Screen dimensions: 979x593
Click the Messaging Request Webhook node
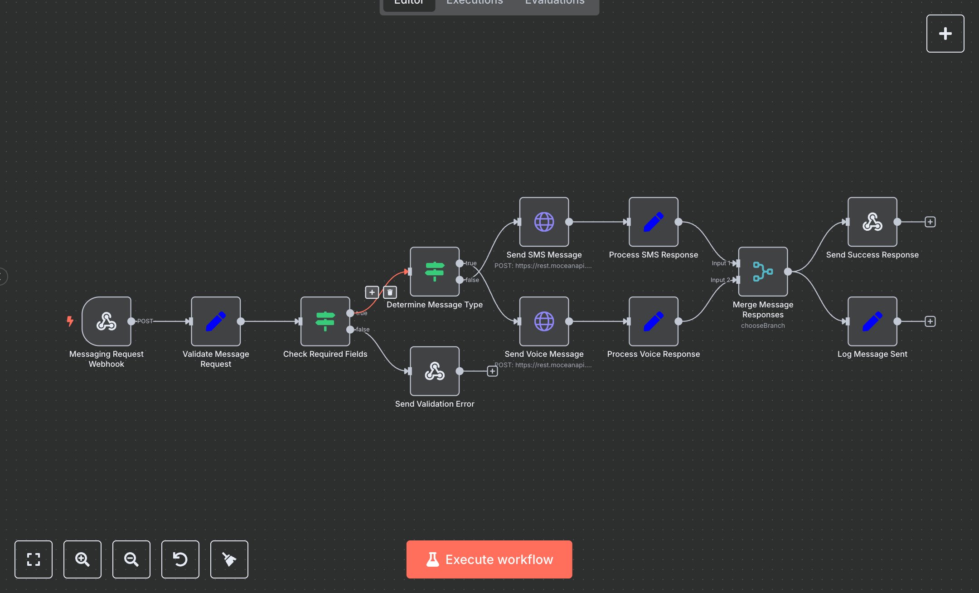click(107, 321)
